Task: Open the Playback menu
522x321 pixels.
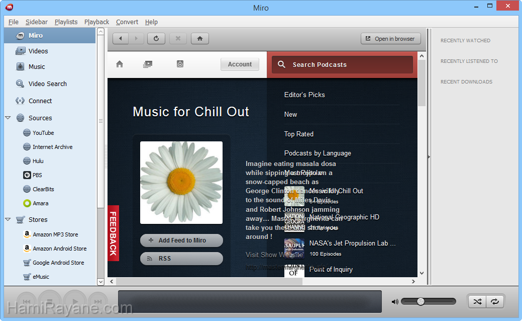Action: [96, 22]
